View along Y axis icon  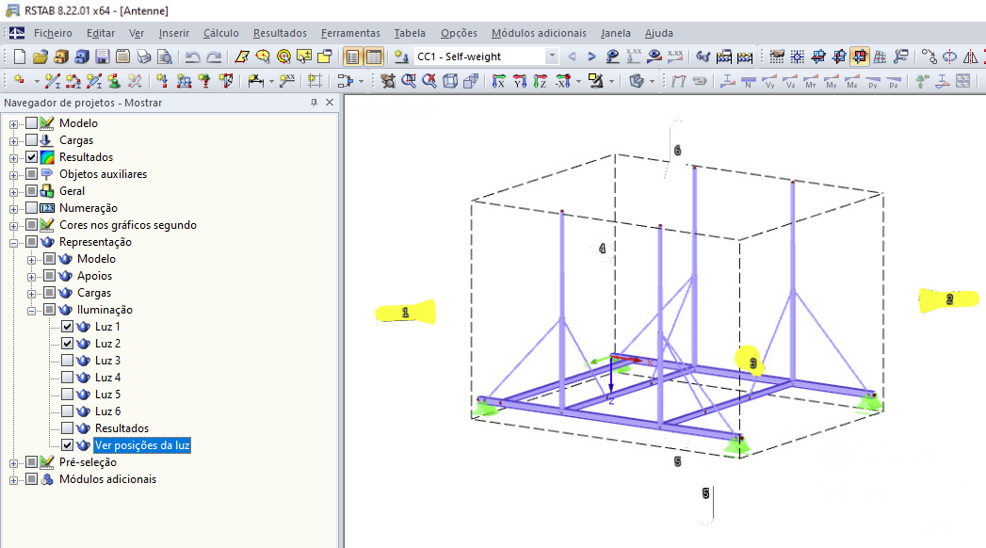click(520, 81)
